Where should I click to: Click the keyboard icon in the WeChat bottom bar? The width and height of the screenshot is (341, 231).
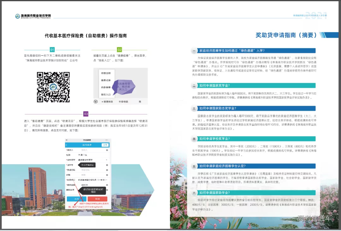coord(96,101)
